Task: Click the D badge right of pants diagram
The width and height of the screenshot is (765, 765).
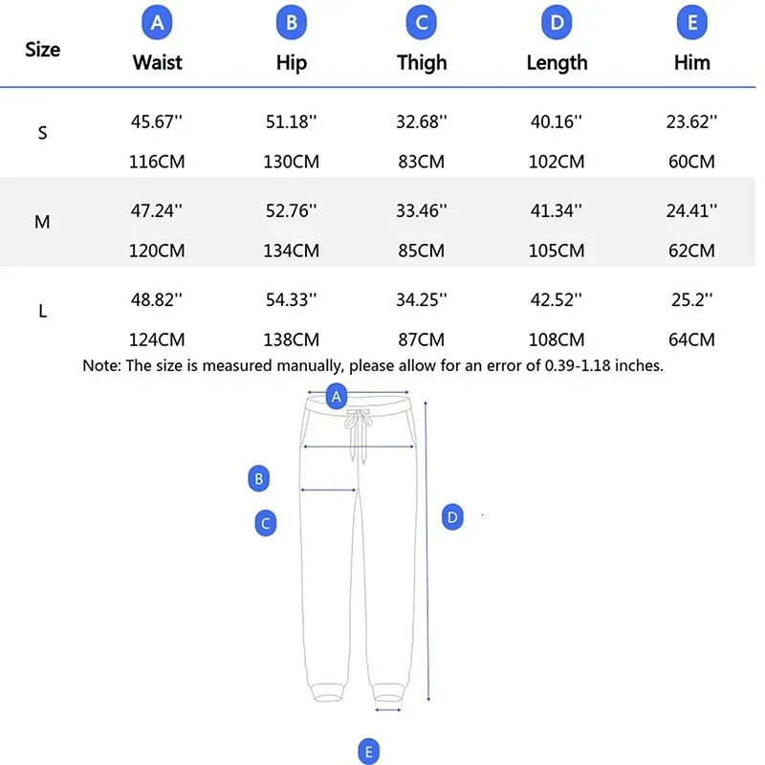Action: click(453, 517)
